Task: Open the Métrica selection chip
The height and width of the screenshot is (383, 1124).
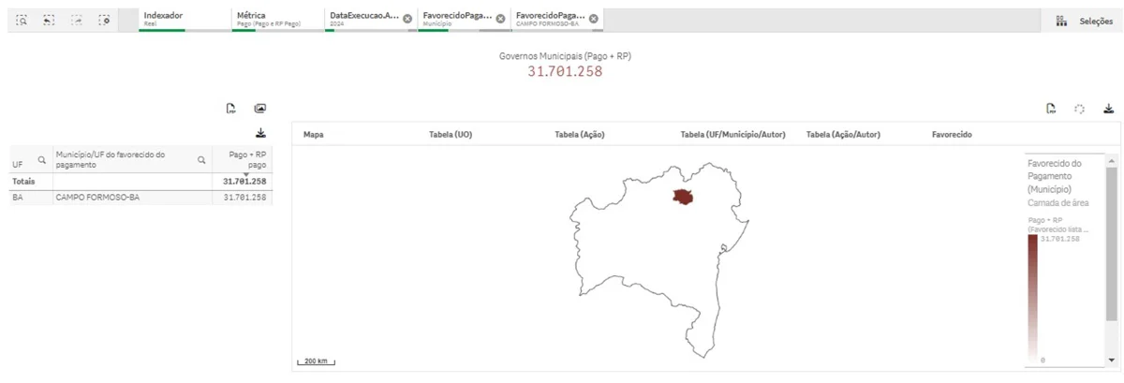Action: 276,19
